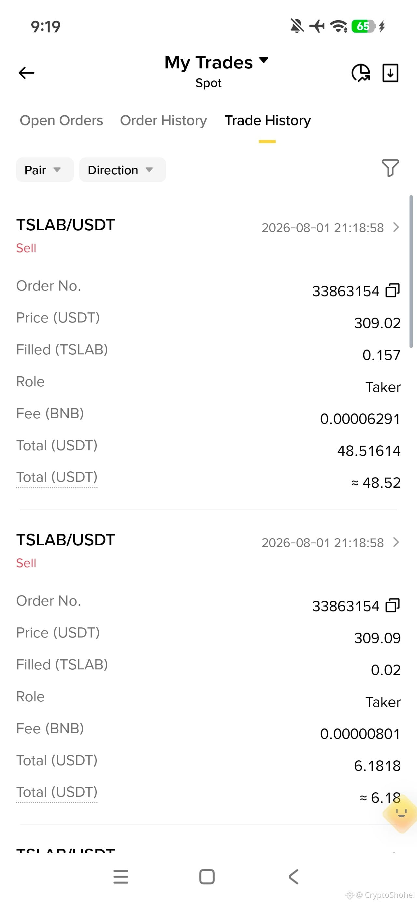Copy order number of 309.09 trade
Screen dimensions: 417x903
coord(393,605)
